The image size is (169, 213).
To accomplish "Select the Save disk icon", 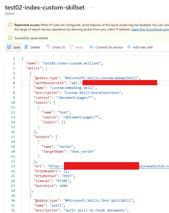I will pos(9,47).
